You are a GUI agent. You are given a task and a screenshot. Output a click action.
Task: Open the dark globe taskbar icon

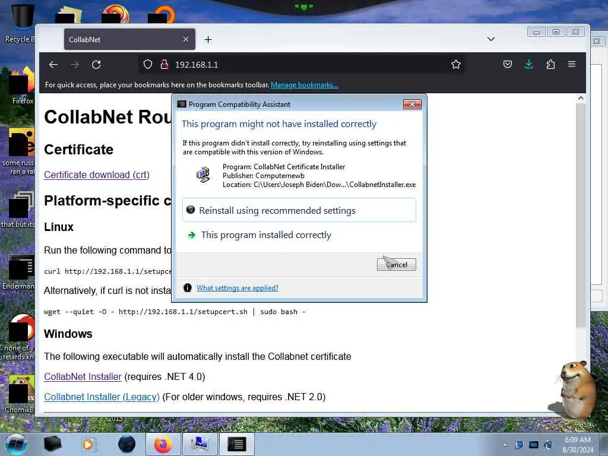[x=126, y=444]
